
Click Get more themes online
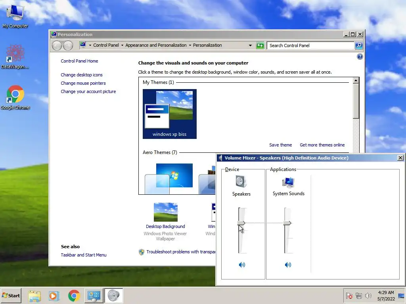pos(322,145)
